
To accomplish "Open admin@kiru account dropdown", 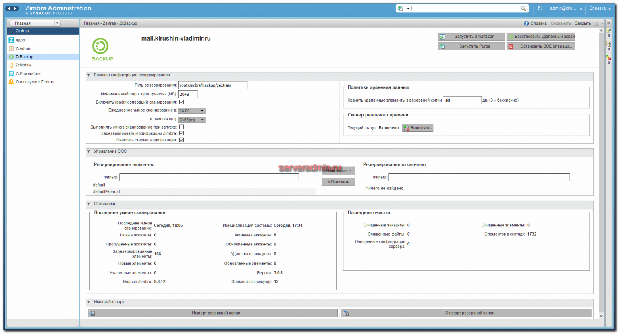I will pyautogui.click(x=581, y=9).
